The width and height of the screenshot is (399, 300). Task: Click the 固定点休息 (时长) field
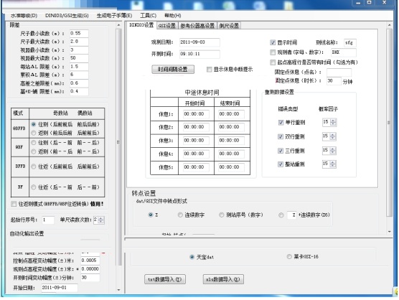(334, 81)
